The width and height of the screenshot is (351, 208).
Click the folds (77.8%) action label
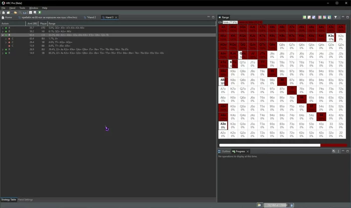click(x=230, y=22)
